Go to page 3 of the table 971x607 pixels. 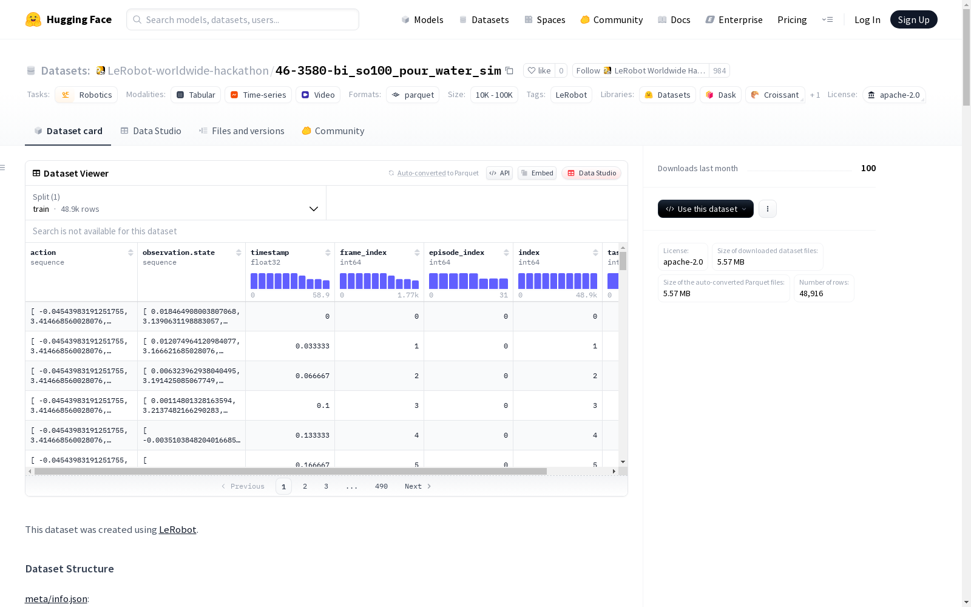point(326,486)
